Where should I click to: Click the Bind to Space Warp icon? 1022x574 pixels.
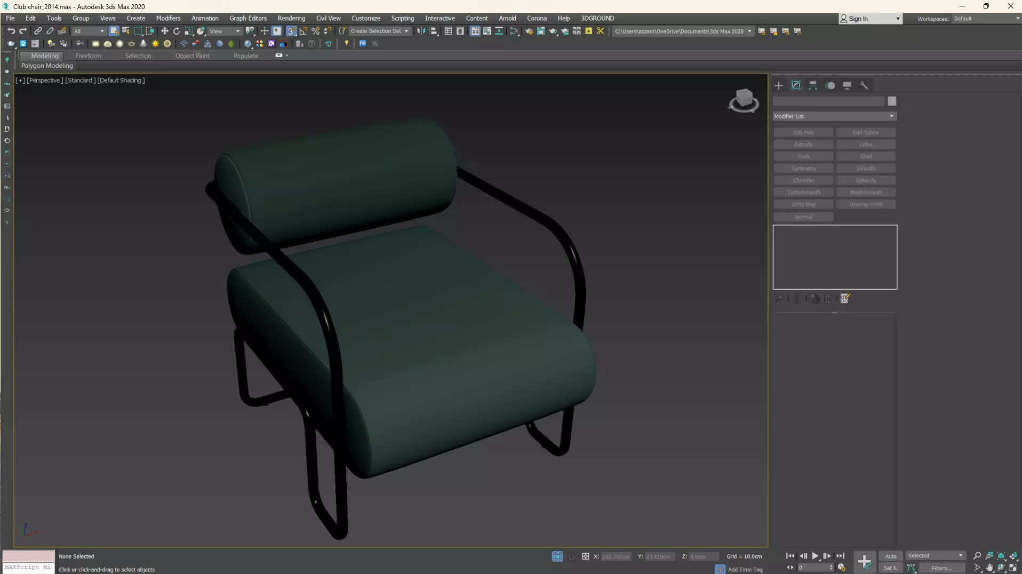tap(62, 31)
